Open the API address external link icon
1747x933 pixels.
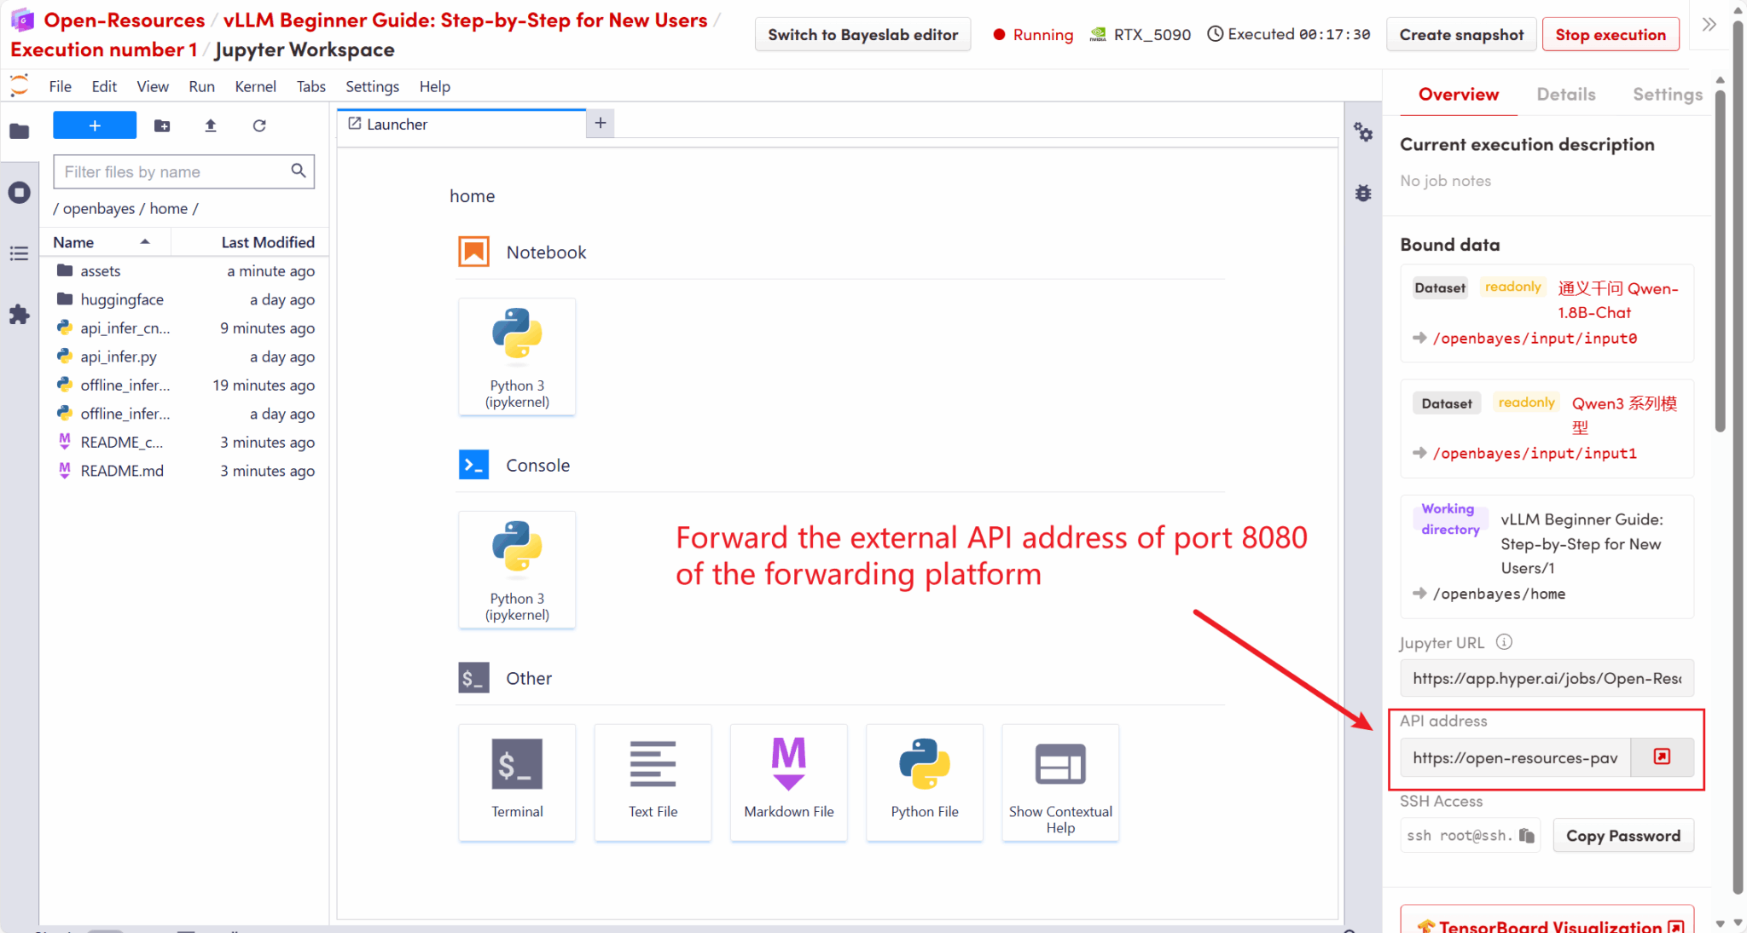pos(1662,757)
